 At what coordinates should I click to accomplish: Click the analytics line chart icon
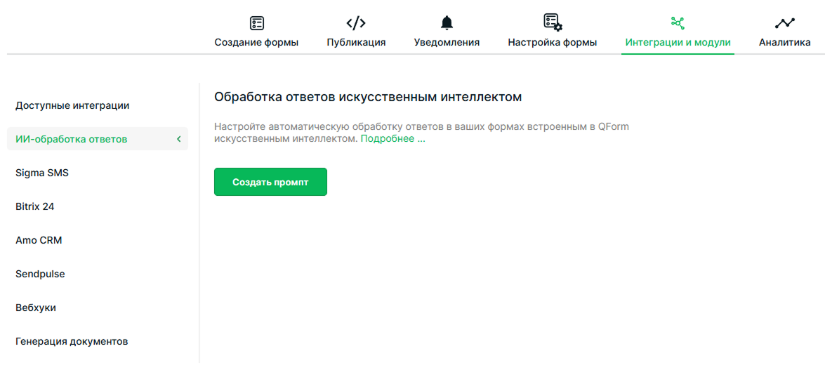pos(785,23)
